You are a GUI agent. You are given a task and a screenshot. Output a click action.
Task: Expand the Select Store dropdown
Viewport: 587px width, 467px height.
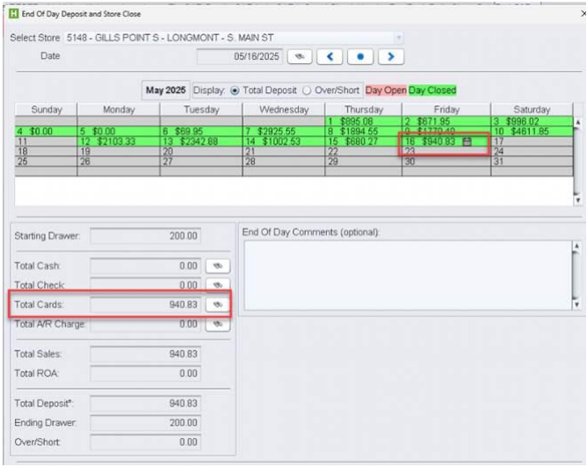point(400,39)
